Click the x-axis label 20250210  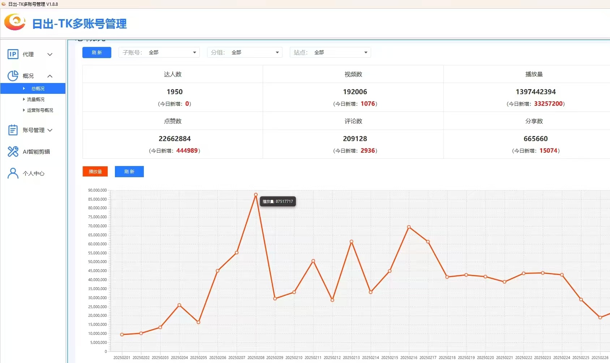pos(294,358)
